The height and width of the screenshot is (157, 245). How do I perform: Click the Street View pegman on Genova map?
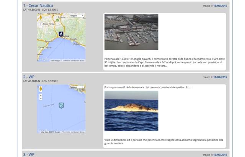[x=41, y=17]
